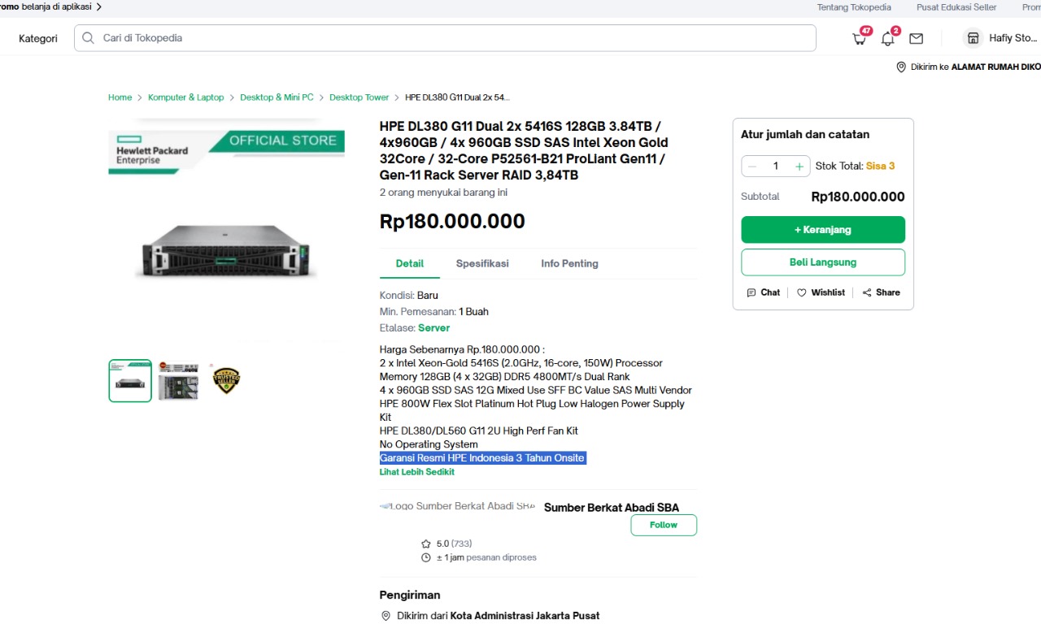This screenshot has height=628, width=1041.
Task: Add to Wishlist heart icon
Action: (802, 292)
